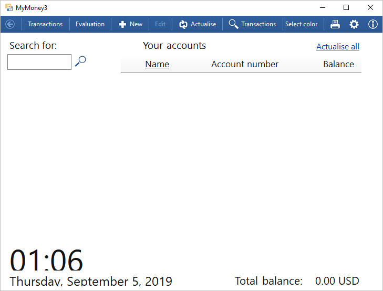This screenshot has height=291, width=383.
Task: Search Transactions with magnifier button
Action: point(252,24)
